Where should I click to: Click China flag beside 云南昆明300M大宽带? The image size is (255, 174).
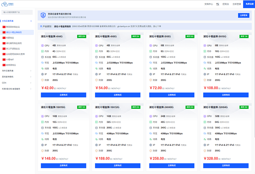coord(4,54)
